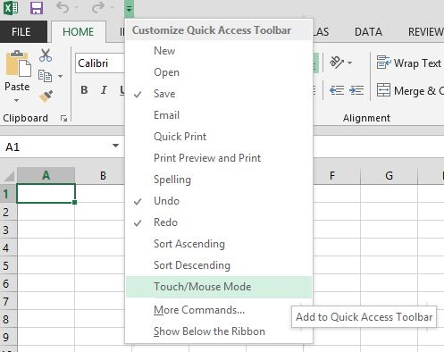The width and height of the screenshot is (444, 352).
Task: Select row 5 header
Action: [8, 265]
